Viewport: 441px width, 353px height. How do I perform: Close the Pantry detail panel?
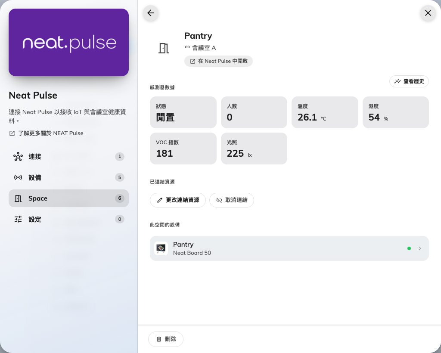(x=428, y=13)
